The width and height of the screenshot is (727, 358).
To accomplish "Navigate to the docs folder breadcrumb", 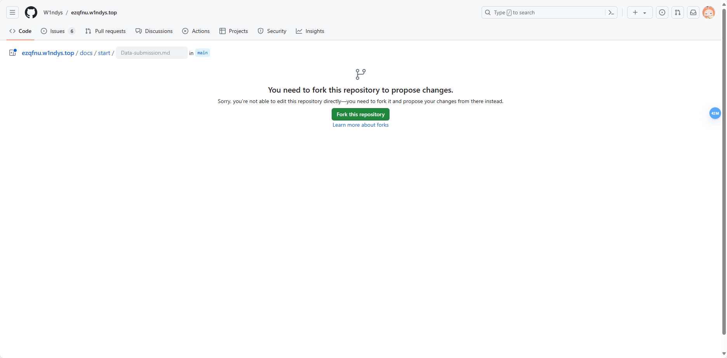I will [x=86, y=53].
